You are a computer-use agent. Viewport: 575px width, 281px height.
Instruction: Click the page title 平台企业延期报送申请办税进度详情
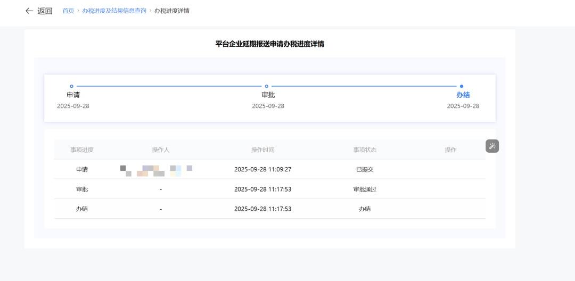pos(269,44)
